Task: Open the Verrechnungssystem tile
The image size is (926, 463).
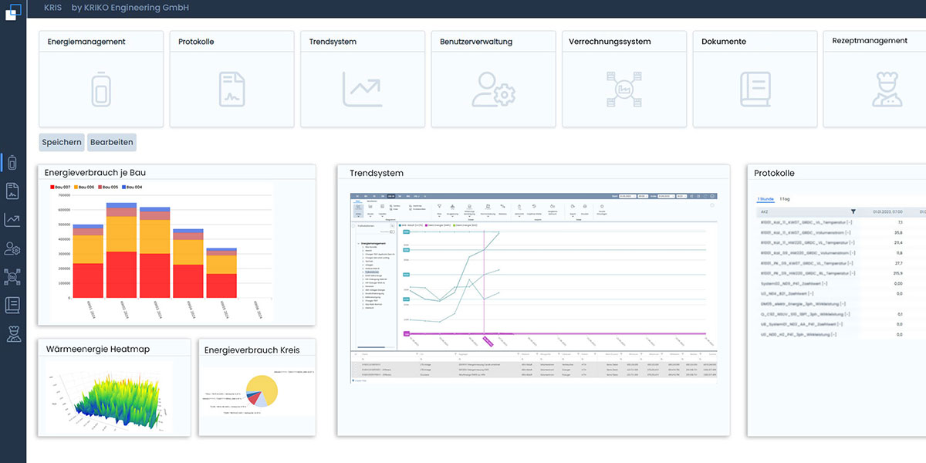Action: 624,79
